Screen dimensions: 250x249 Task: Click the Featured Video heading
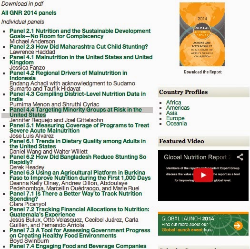pyautogui.click(x=181, y=141)
